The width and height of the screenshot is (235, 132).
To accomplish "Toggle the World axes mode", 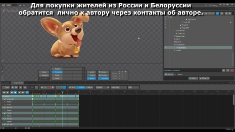I will 91,78.
